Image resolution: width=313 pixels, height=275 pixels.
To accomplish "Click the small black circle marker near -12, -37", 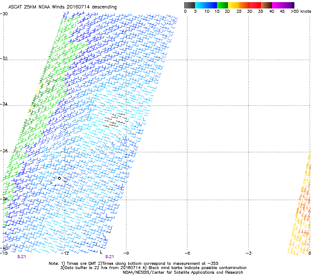I will point(59,179).
